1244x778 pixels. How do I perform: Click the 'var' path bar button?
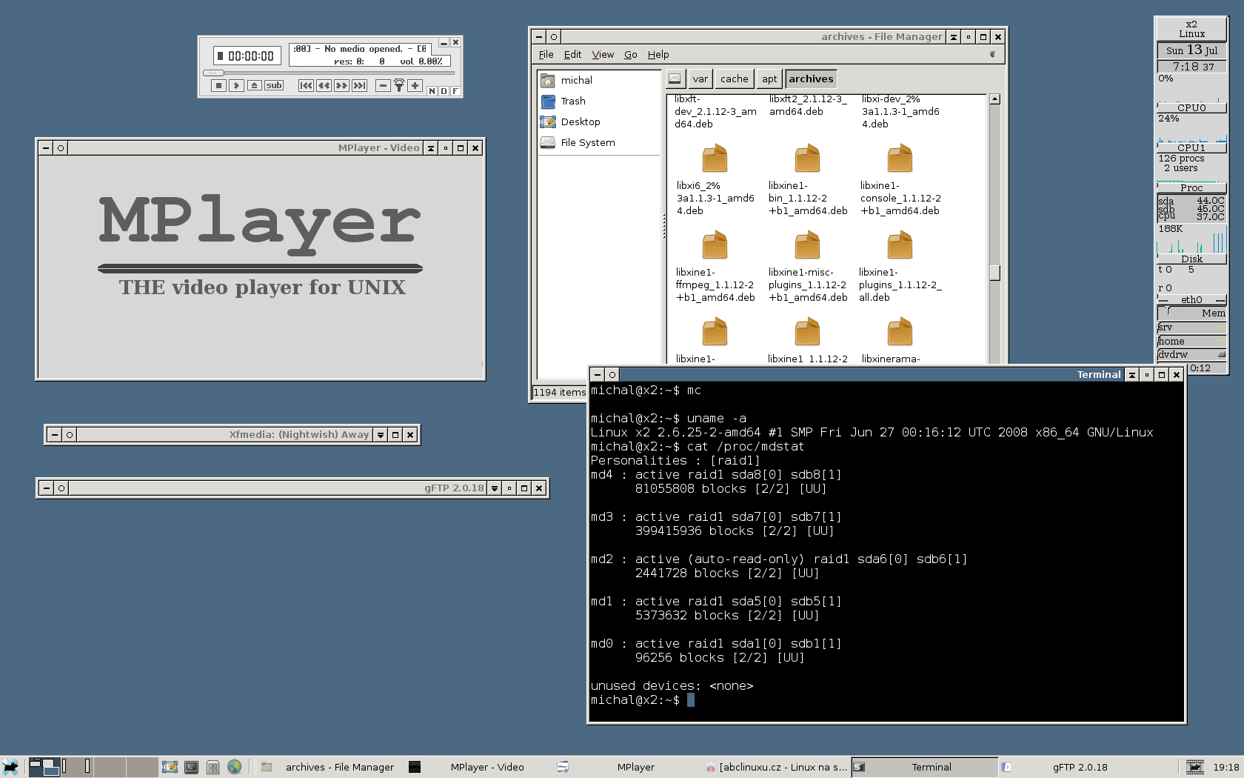(x=700, y=79)
